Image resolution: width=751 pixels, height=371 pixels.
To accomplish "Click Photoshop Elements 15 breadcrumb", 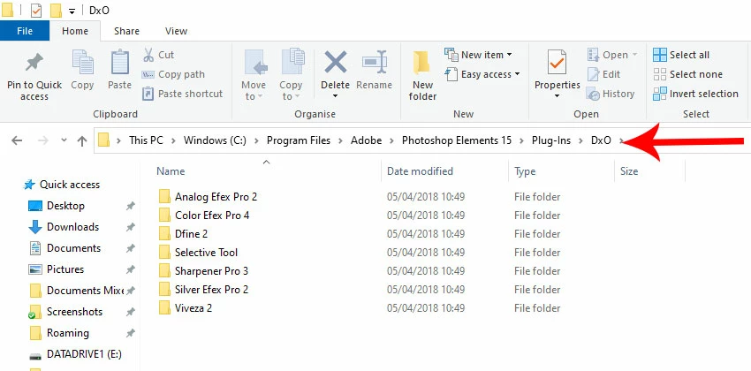I will (x=457, y=140).
